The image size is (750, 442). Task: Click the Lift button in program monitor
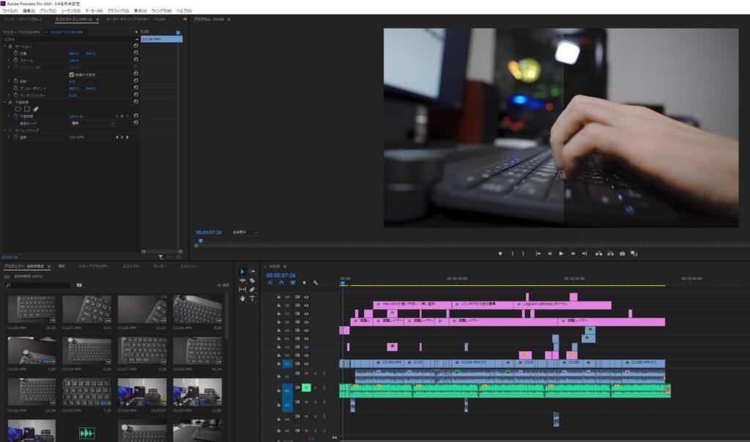(598, 254)
